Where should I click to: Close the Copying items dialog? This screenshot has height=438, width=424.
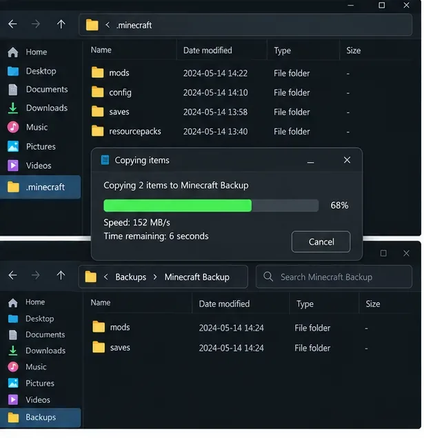point(347,160)
